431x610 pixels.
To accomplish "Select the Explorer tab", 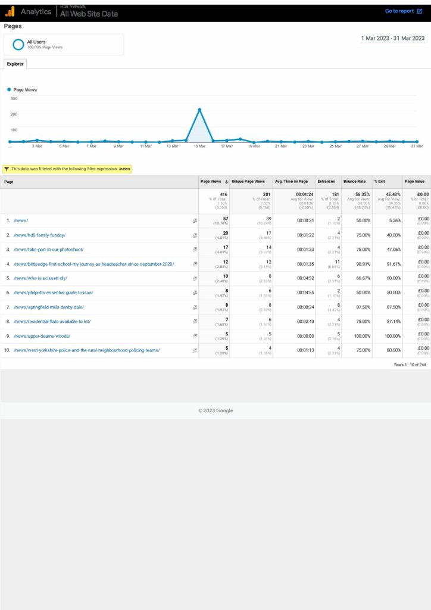I will (15, 64).
